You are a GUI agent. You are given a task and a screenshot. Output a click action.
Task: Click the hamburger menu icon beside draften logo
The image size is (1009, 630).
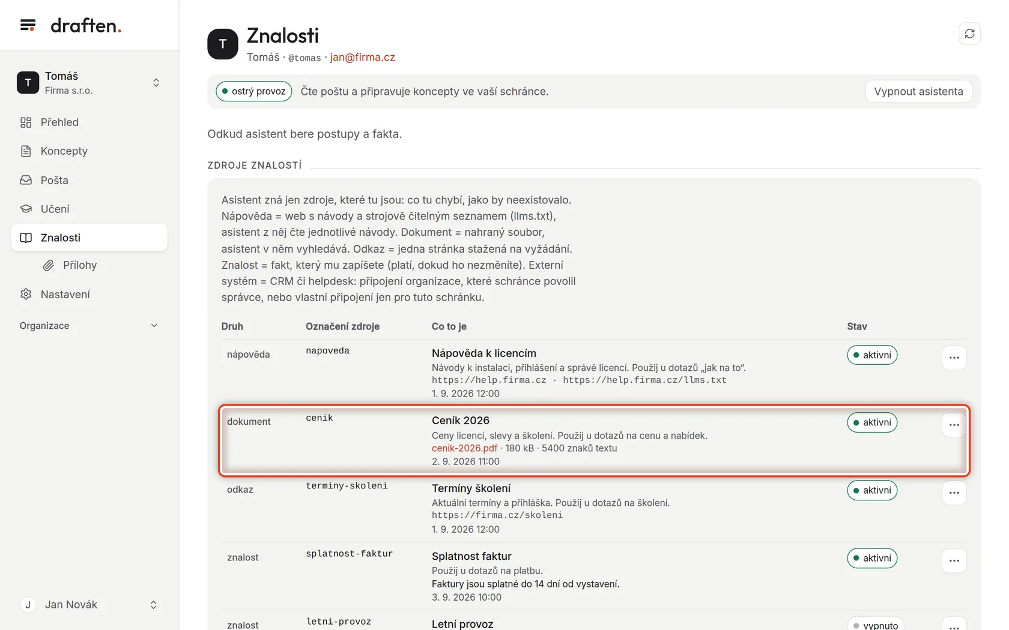pyautogui.click(x=28, y=25)
